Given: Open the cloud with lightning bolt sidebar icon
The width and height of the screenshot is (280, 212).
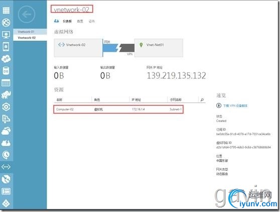Looking at the screenshot, I should pos(6,143).
